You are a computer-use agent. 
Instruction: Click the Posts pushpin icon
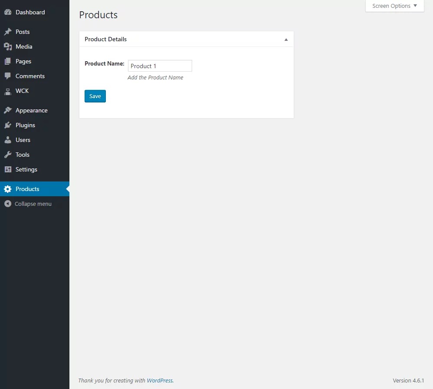click(x=8, y=32)
